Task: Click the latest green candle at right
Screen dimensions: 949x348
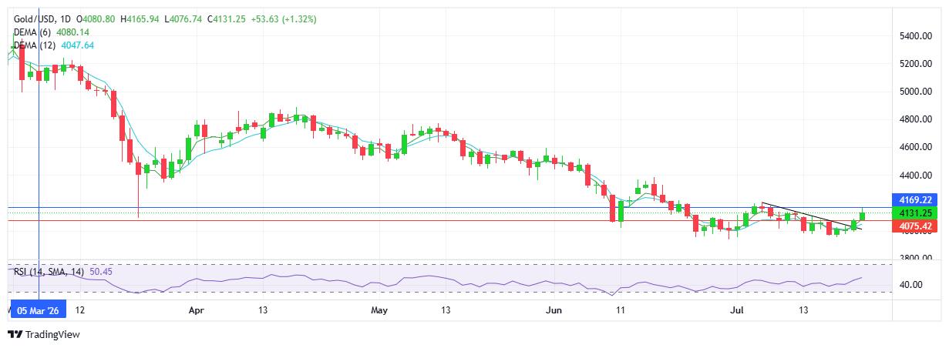Action: (863, 215)
